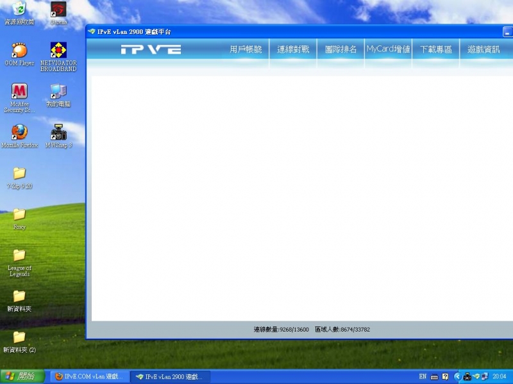The image size is (513, 384).
Task: Click the IPvE title bar window icon
Action: click(x=92, y=31)
